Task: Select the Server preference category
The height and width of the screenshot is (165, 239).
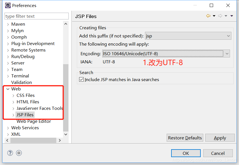Action: point(18,63)
